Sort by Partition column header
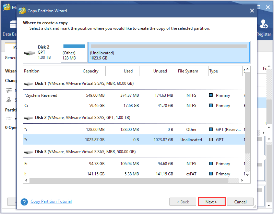274x214 pixels. tap(47, 71)
